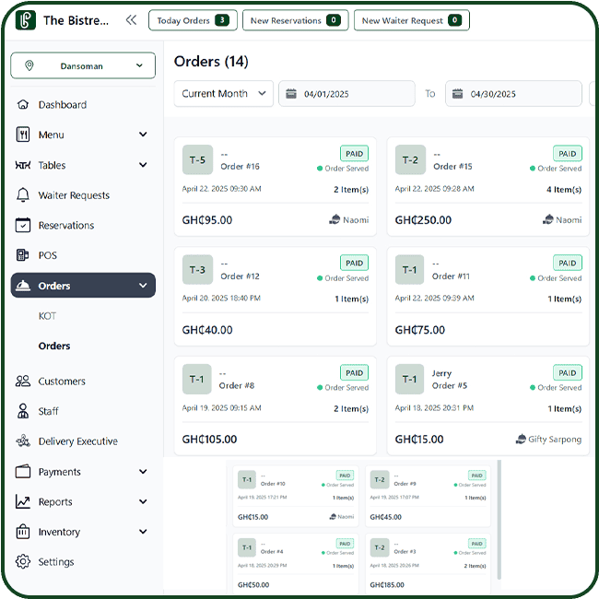This screenshot has width=599, height=599.
Task: Click the Customers people icon
Action: click(23, 382)
